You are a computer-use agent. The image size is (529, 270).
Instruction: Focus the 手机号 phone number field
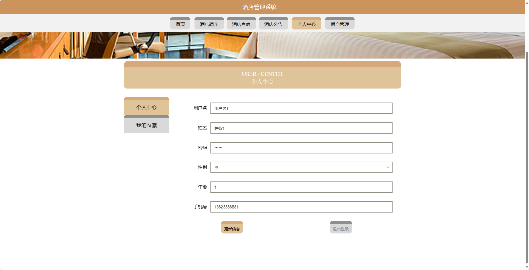[x=301, y=207]
